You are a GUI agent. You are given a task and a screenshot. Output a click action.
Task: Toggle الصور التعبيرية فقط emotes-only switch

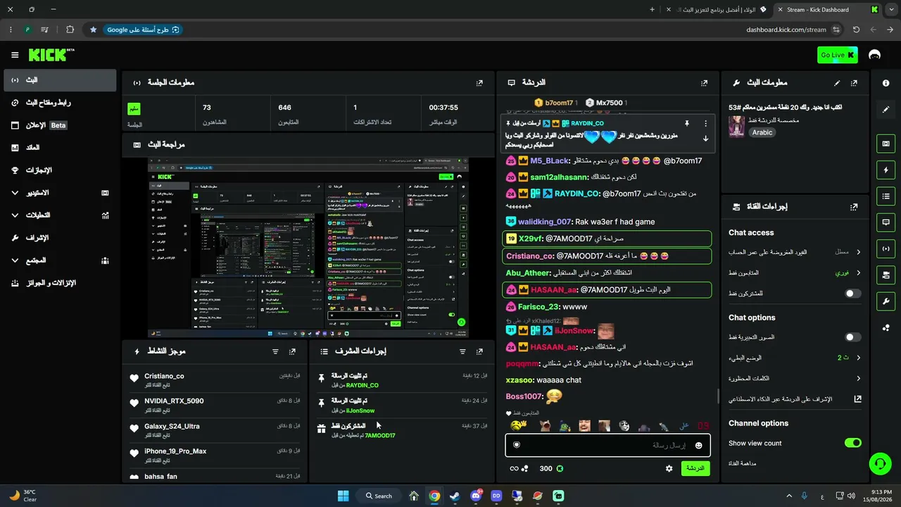tap(852, 337)
